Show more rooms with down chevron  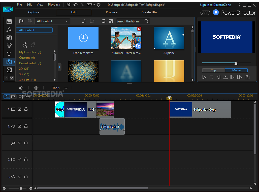coord(12,78)
